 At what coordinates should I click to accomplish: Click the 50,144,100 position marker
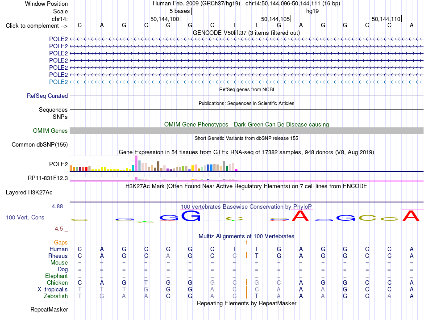(165, 19)
